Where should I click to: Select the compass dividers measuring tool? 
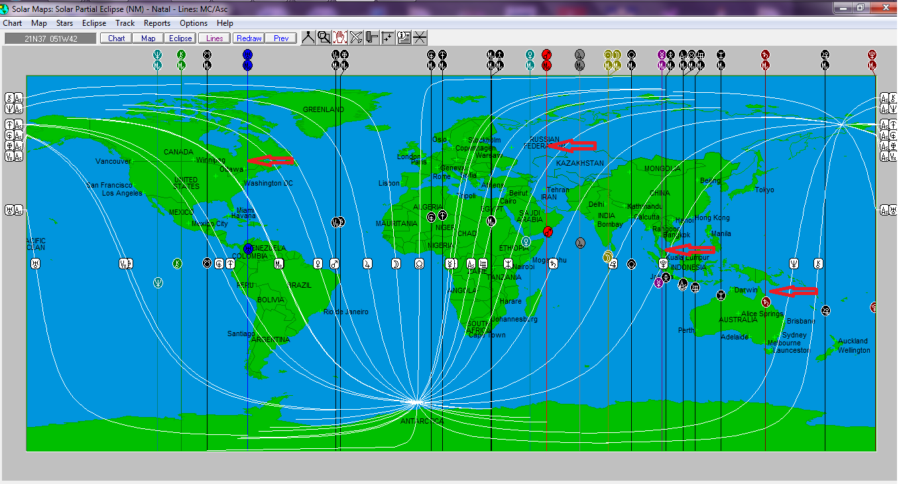click(308, 38)
